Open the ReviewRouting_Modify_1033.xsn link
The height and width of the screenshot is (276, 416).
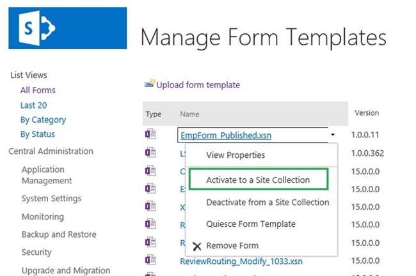pos(241,261)
